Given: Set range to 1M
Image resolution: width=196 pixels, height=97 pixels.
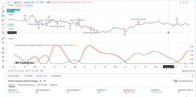Looking at the screenshot, I should (16, 71).
